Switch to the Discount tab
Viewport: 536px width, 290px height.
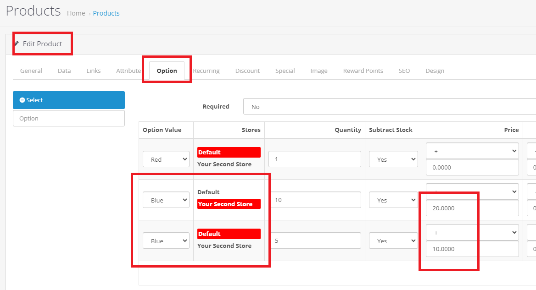[247, 71]
